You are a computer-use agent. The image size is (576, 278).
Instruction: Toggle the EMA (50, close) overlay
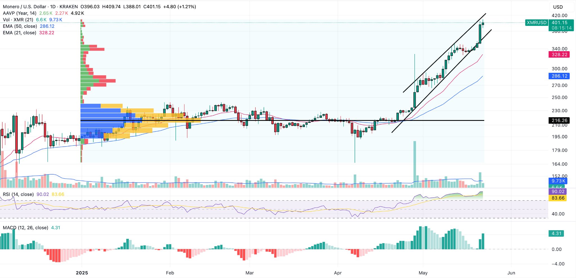[x=19, y=26]
